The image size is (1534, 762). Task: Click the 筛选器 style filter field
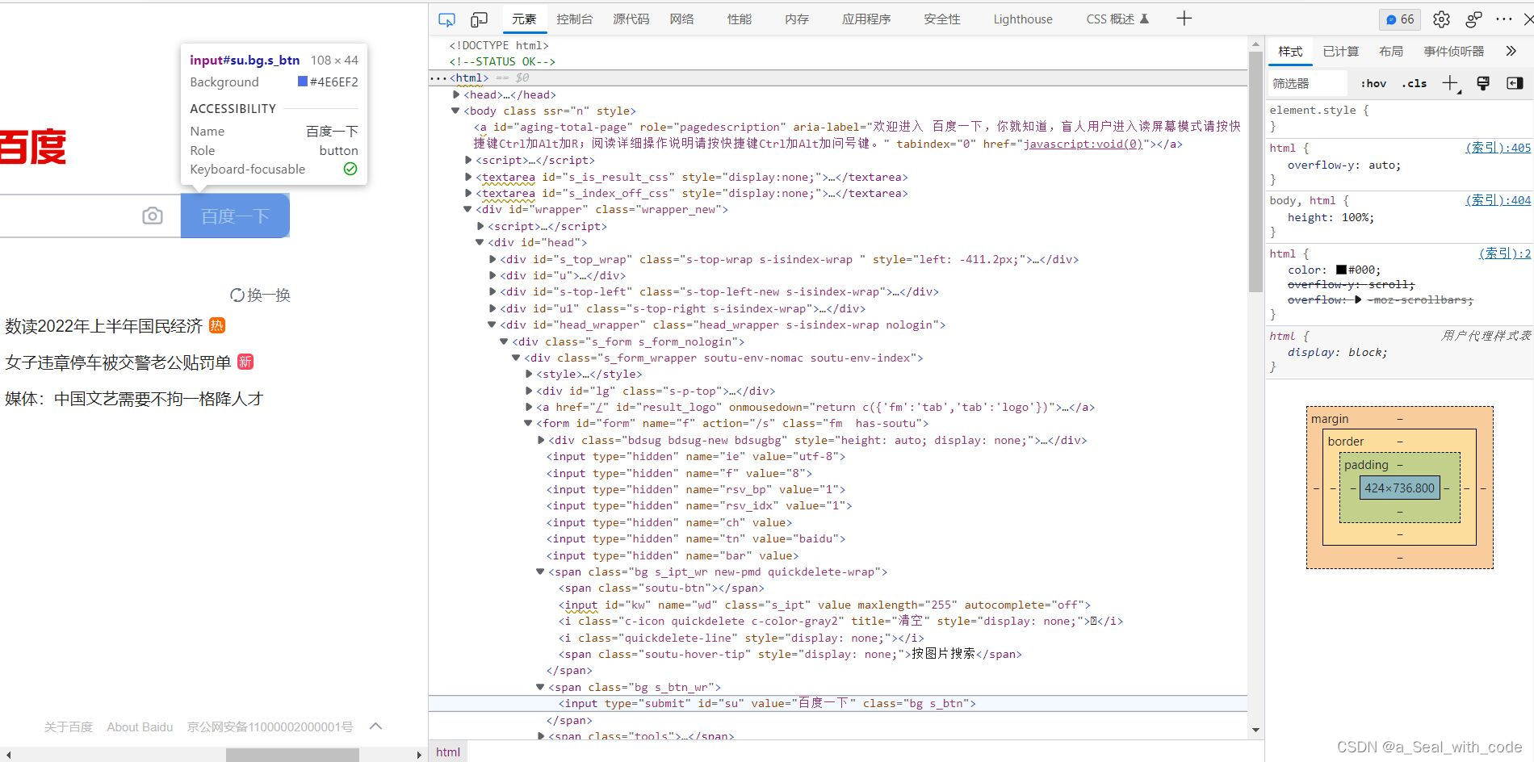pos(1308,83)
